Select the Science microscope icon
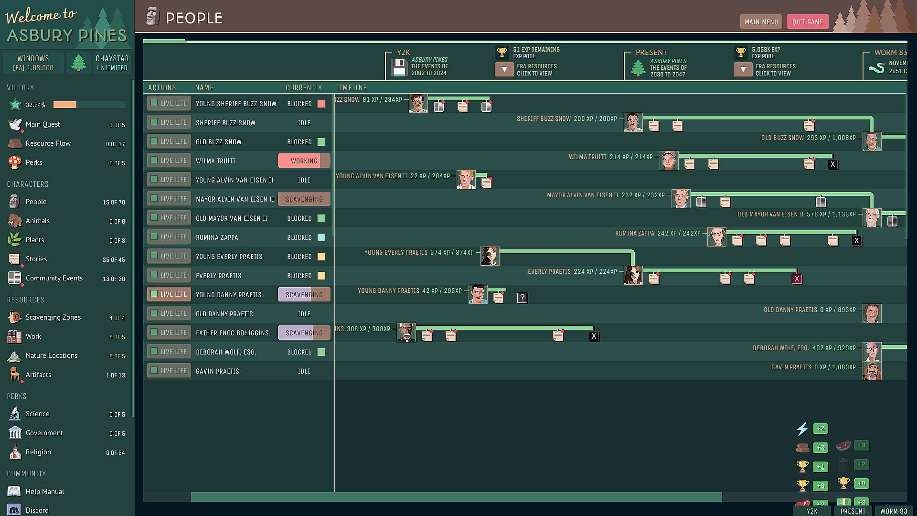This screenshot has width=917, height=516. coord(15,414)
